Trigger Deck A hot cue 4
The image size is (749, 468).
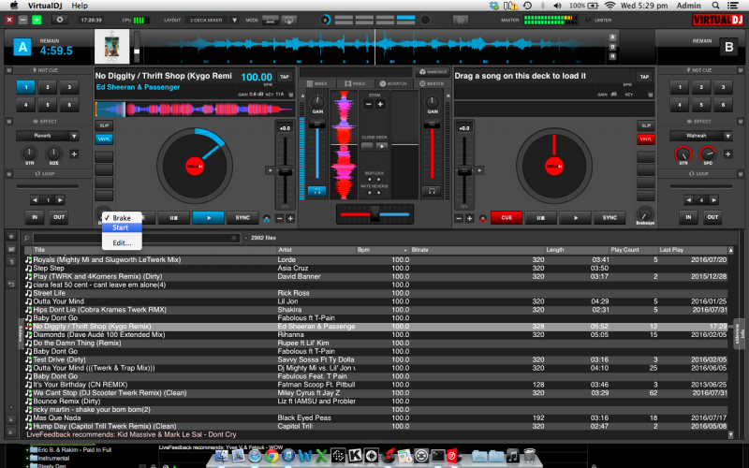click(x=26, y=105)
